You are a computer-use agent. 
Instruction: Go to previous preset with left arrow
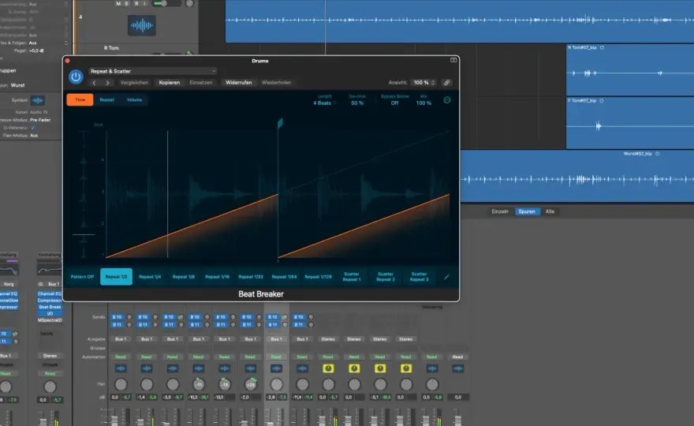(94, 83)
